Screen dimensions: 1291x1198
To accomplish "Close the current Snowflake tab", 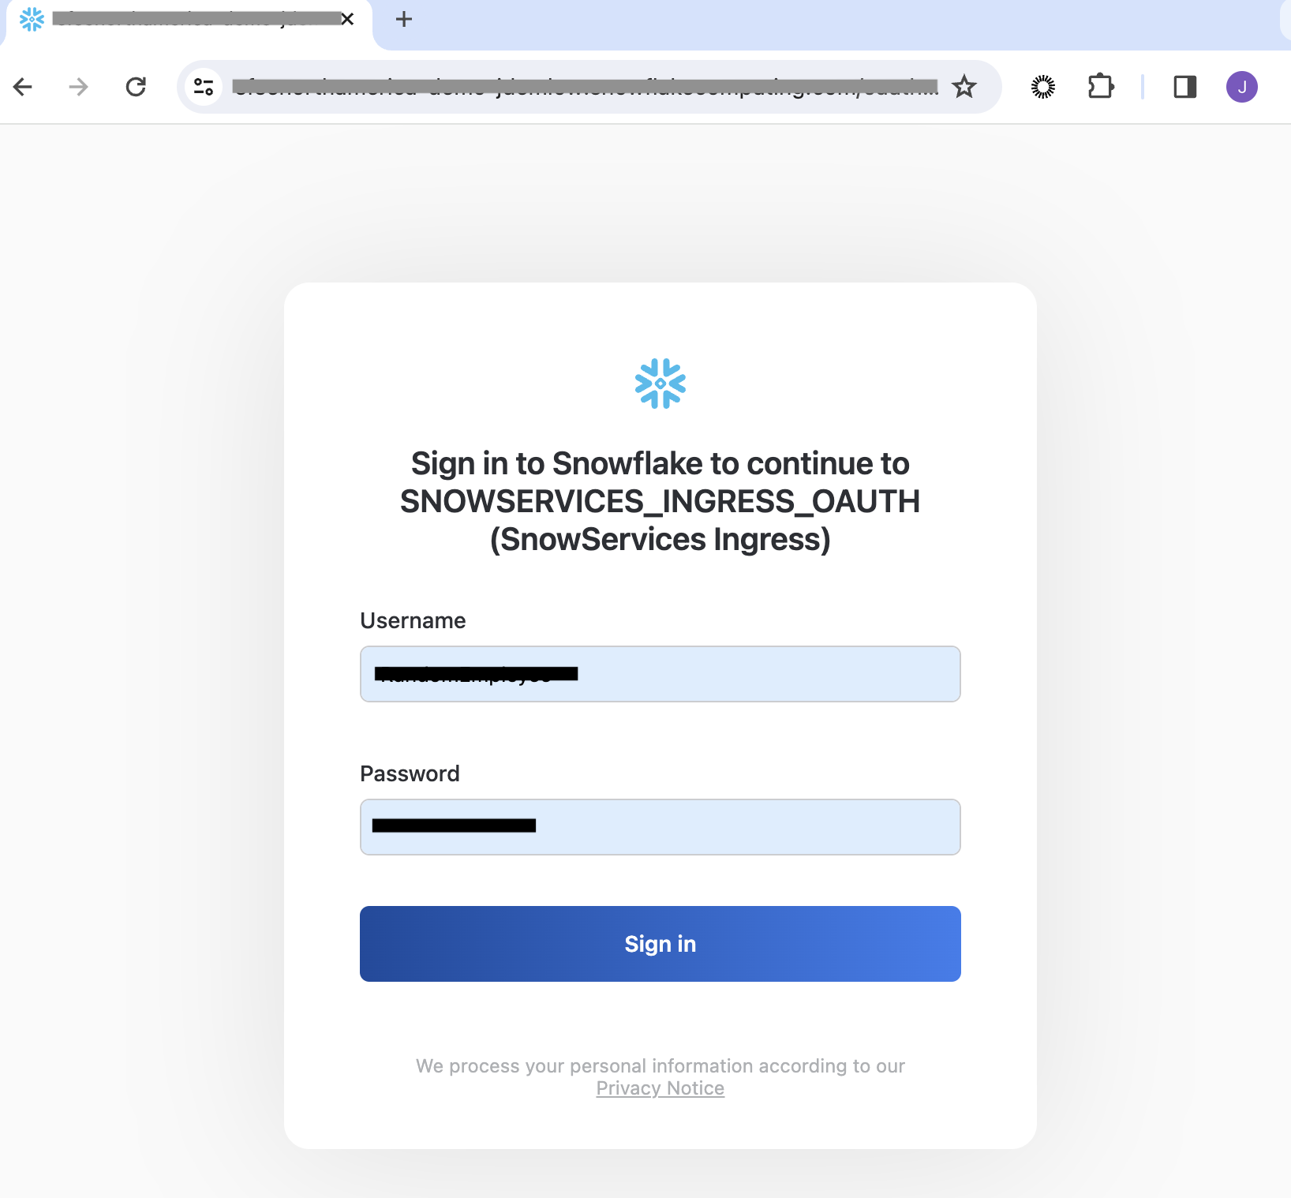I will click(347, 19).
